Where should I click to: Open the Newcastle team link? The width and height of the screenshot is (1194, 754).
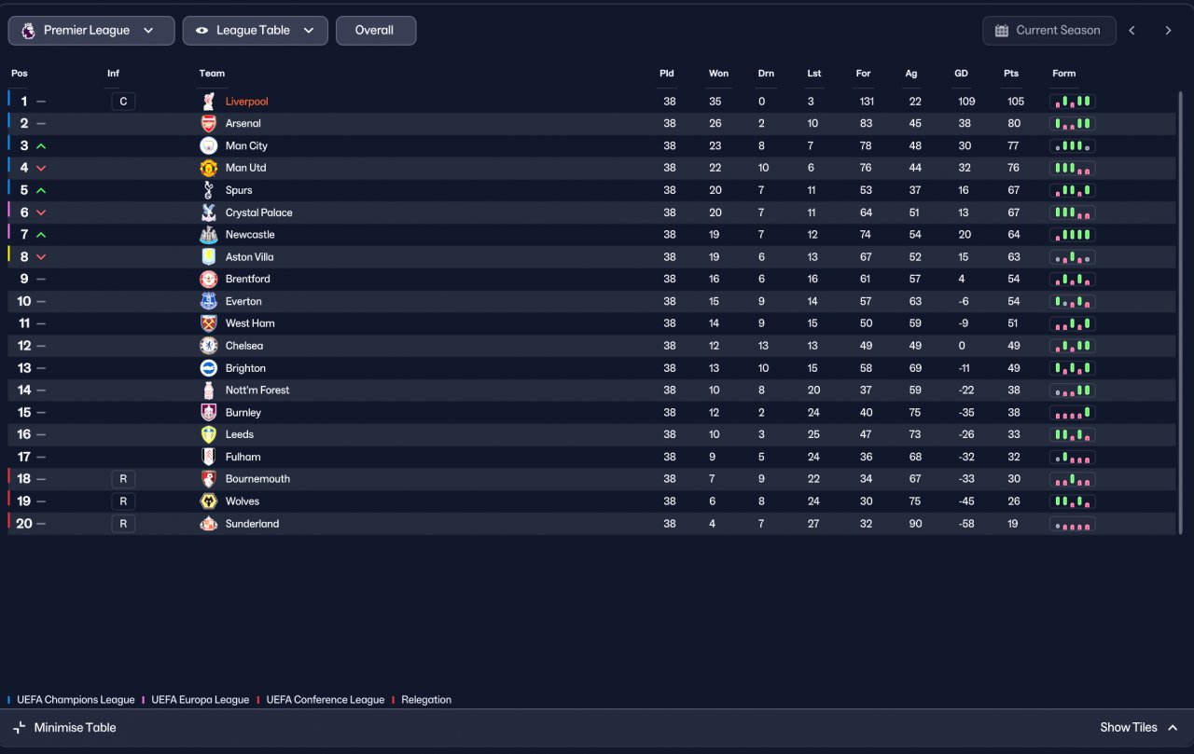coord(250,235)
